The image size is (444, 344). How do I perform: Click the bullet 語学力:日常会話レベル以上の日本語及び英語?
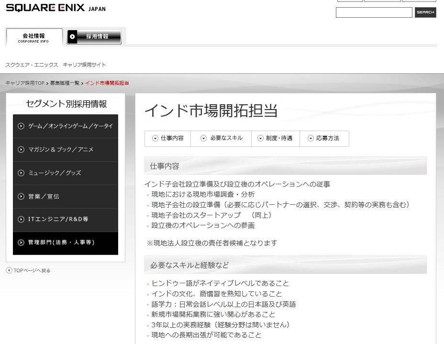coord(224,304)
